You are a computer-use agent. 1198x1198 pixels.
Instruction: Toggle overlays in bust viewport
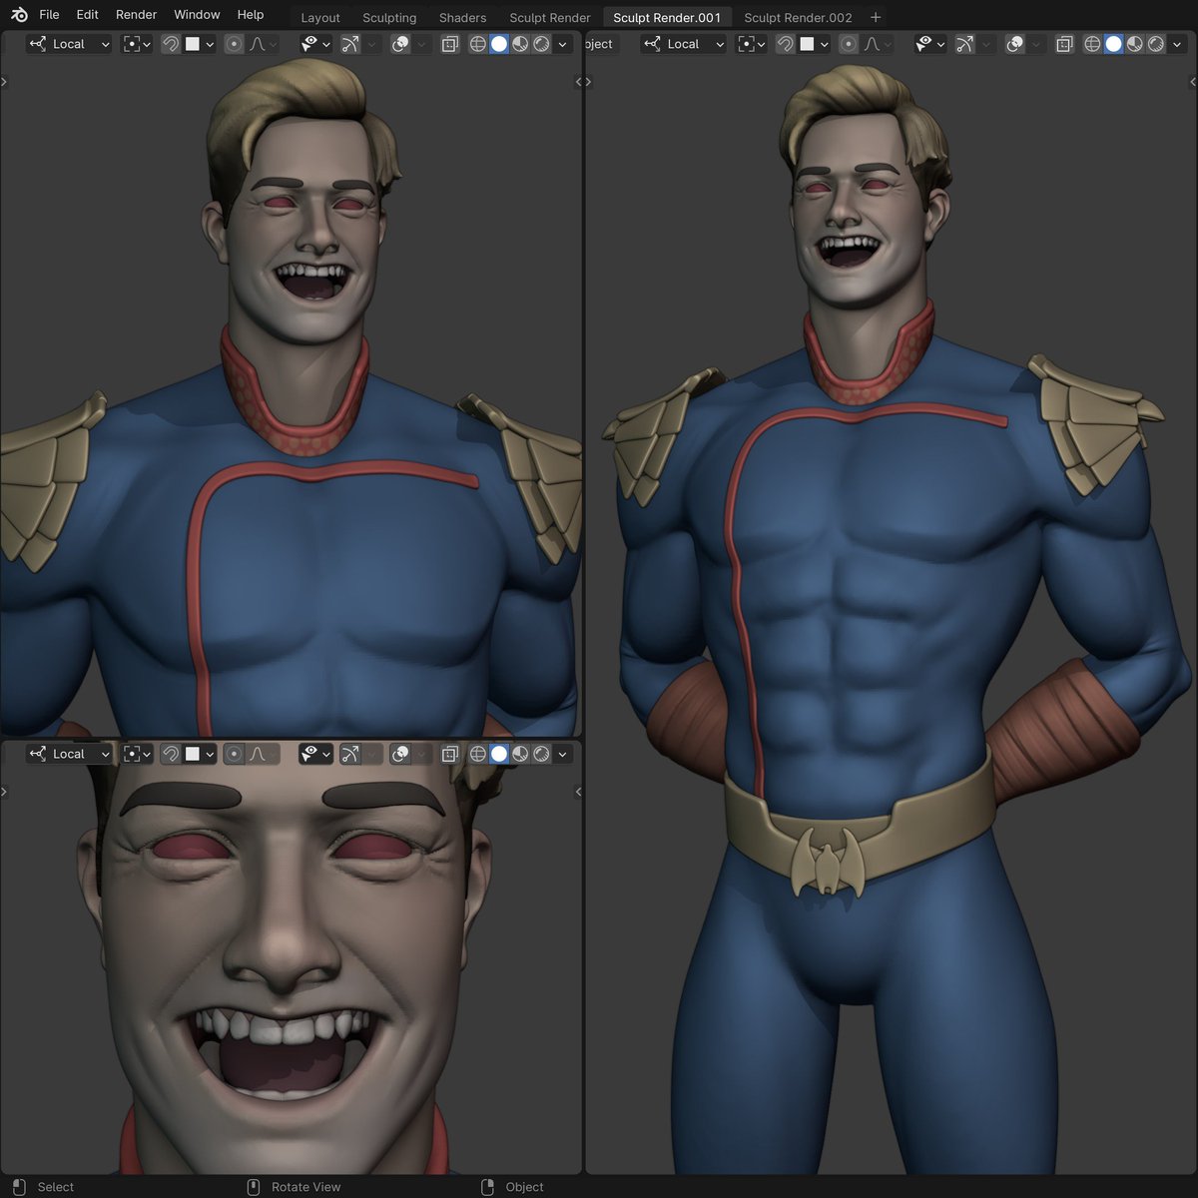(x=400, y=44)
